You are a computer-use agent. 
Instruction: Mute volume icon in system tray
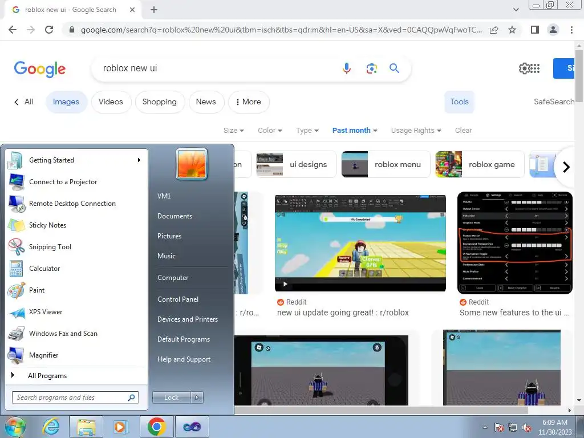pyautogui.click(x=526, y=427)
